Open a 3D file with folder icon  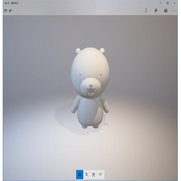[5, 11]
